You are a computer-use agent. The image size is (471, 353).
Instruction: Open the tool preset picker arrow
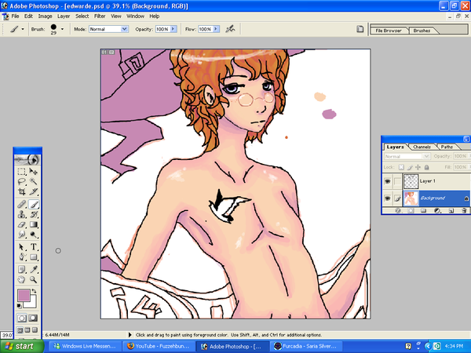[23, 29]
